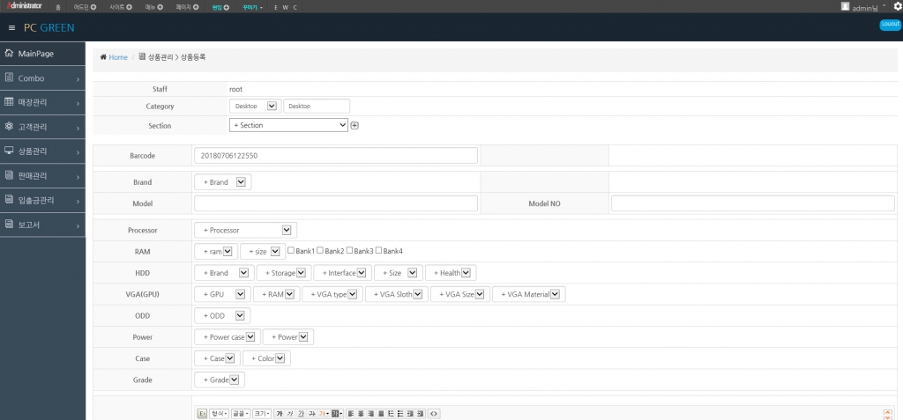Click into the Model NO input field
The height and width of the screenshot is (420, 903).
pyautogui.click(x=753, y=203)
